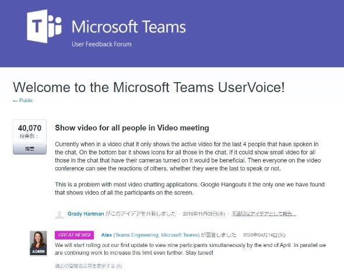Go back via the Public link

point(26,100)
